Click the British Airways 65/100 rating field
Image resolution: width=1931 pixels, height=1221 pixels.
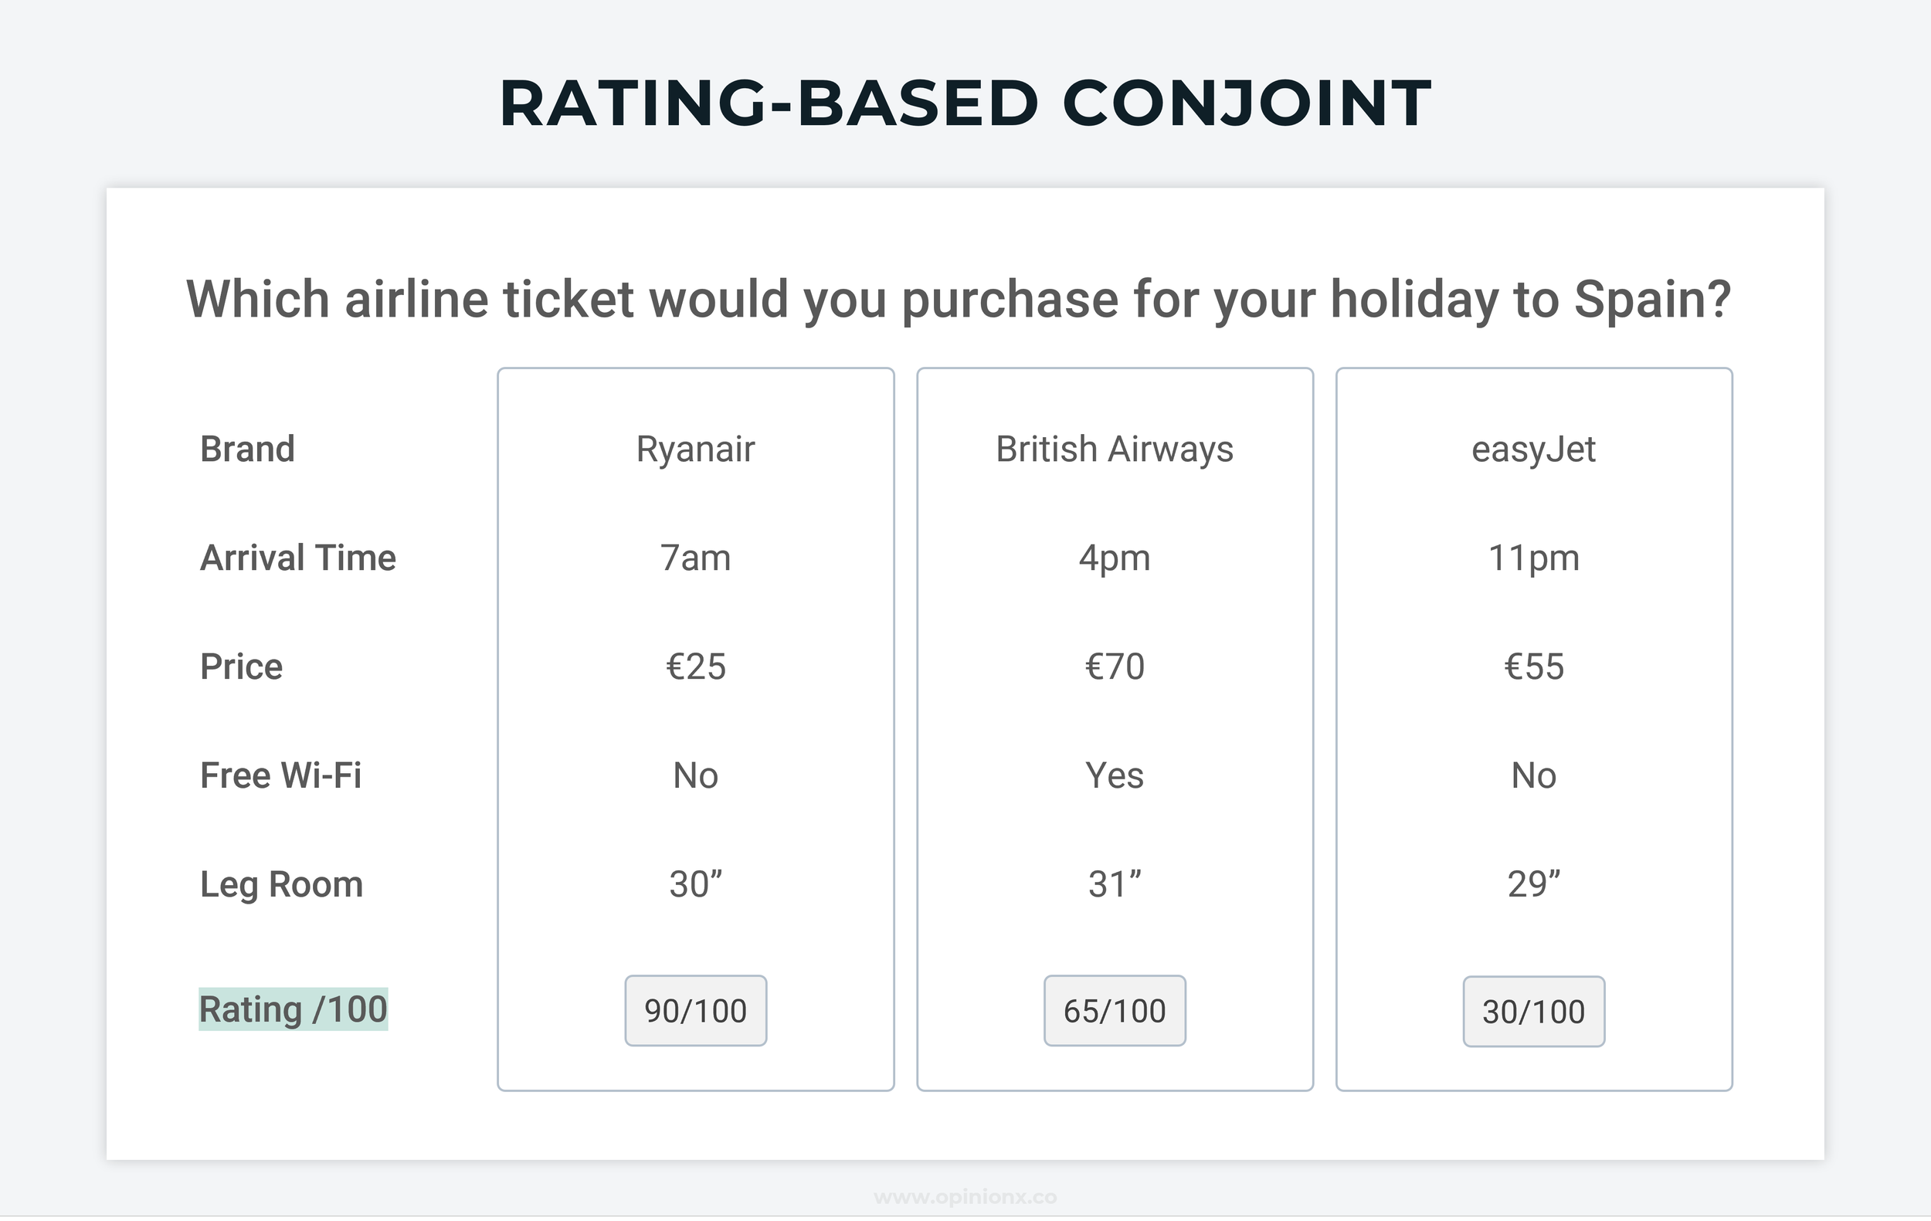point(1115,1010)
